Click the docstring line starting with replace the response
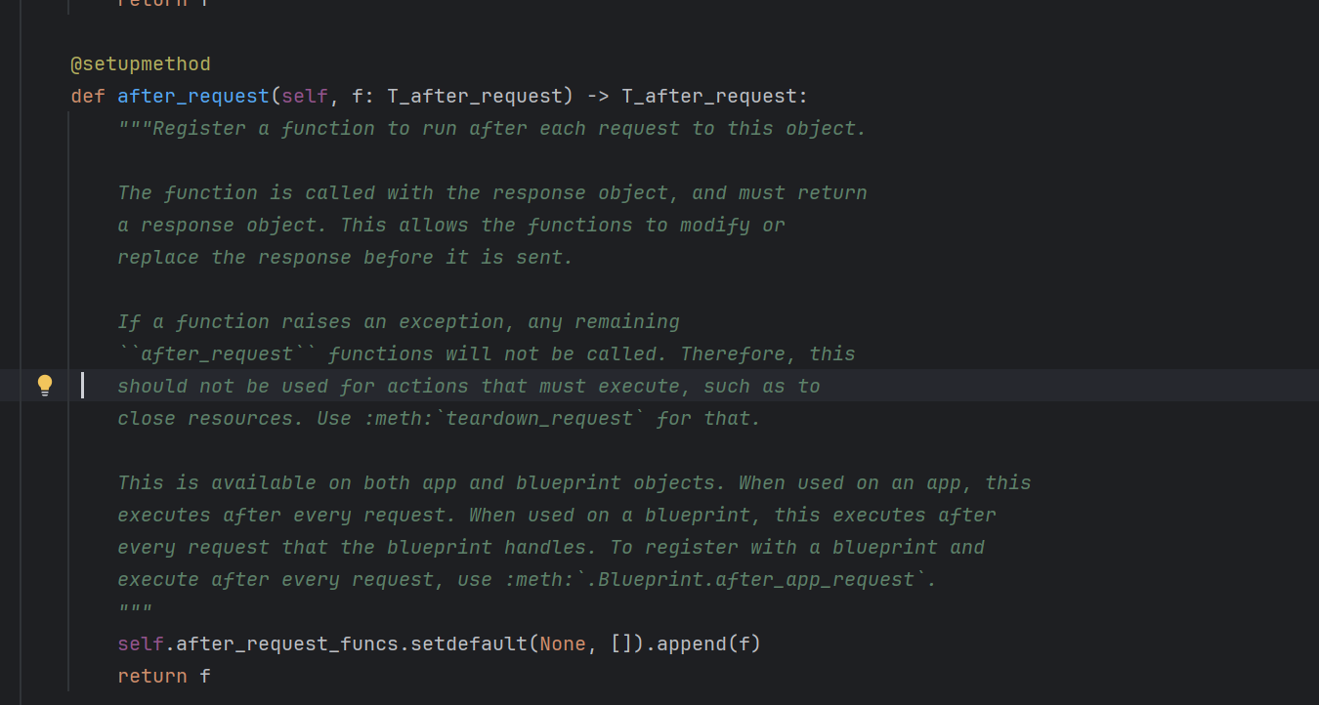Image resolution: width=1319 pixels, height=705 pixels. tap(345, 257)
